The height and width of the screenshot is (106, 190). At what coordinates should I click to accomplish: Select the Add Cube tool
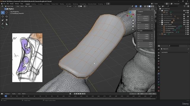[3, 28]
